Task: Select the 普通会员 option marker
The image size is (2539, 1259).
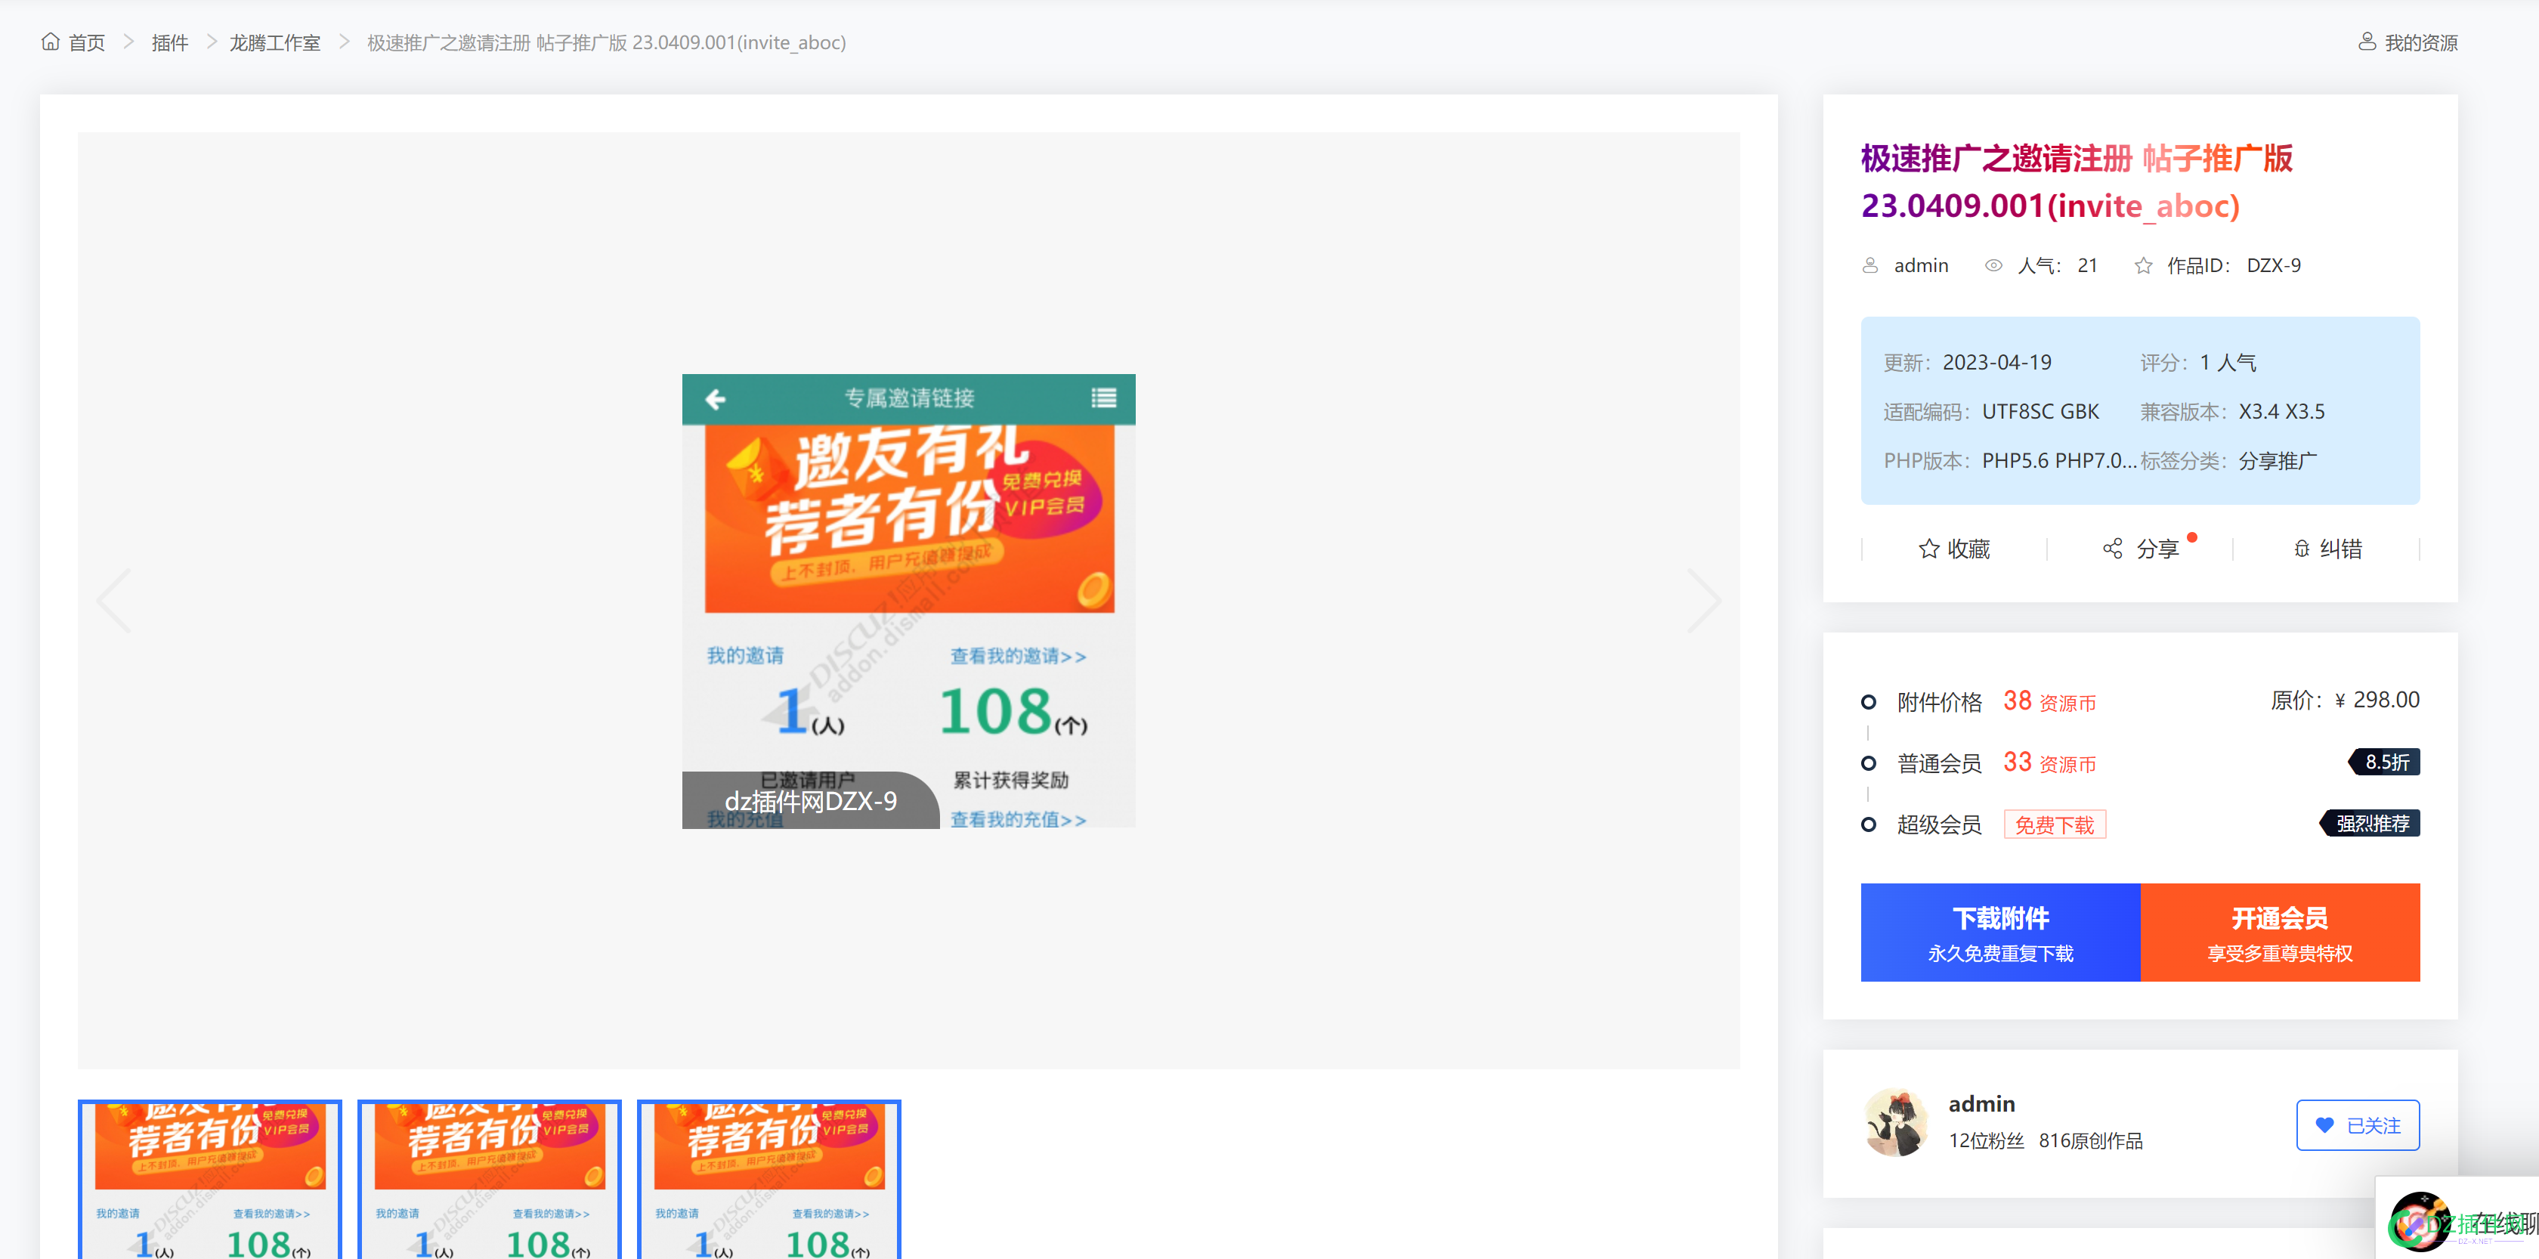Action: pos(1868,763)
